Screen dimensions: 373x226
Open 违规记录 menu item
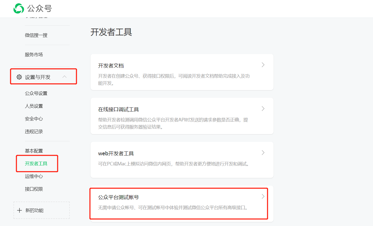click(x=34, y=131)
